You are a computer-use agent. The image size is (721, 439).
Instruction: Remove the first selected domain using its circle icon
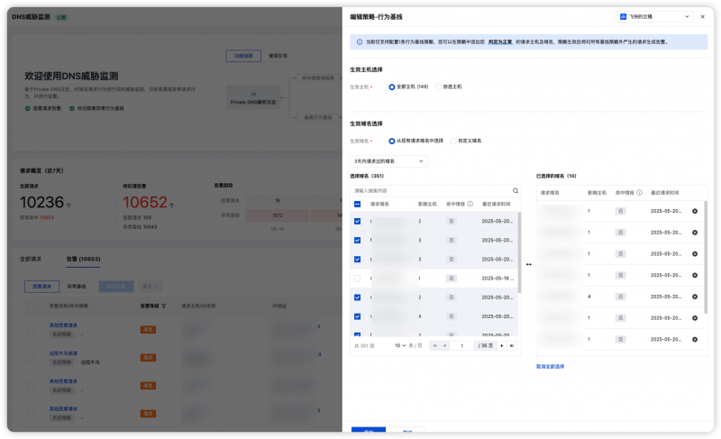point(695,211)
